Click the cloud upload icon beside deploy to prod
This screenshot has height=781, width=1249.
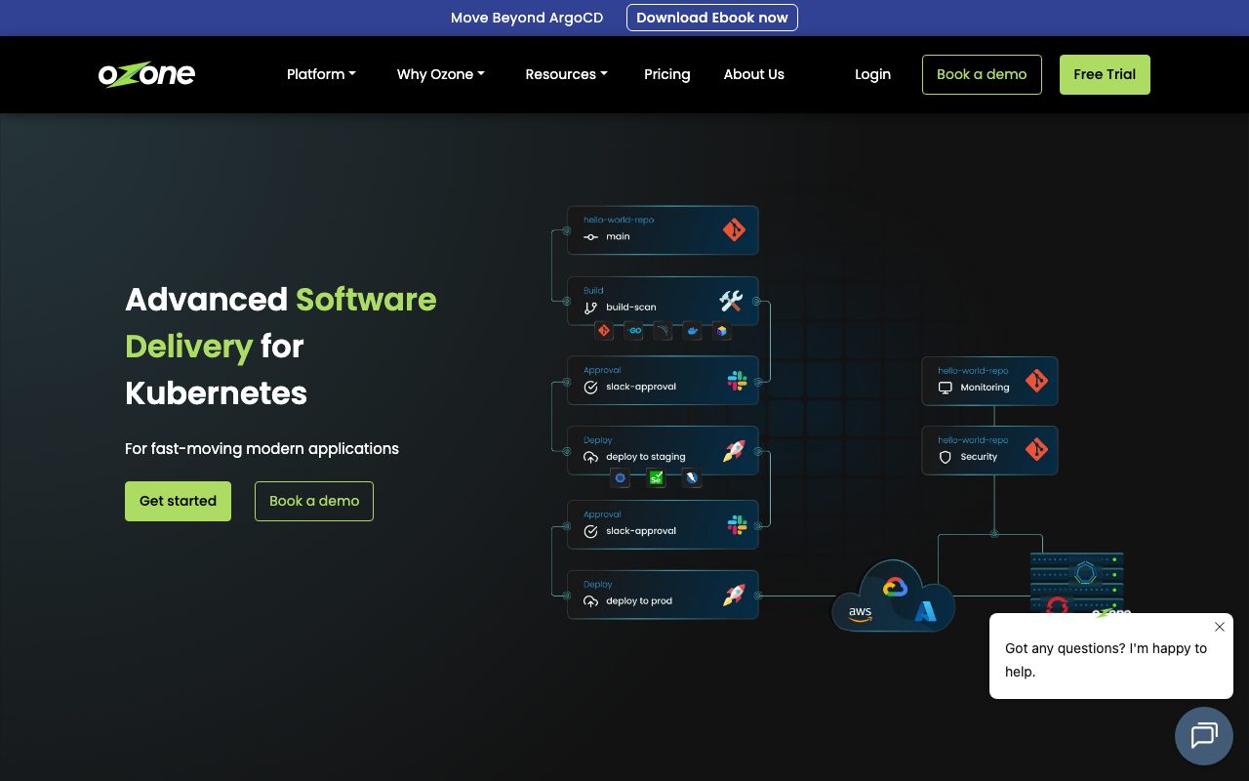(x=590, y=601)
